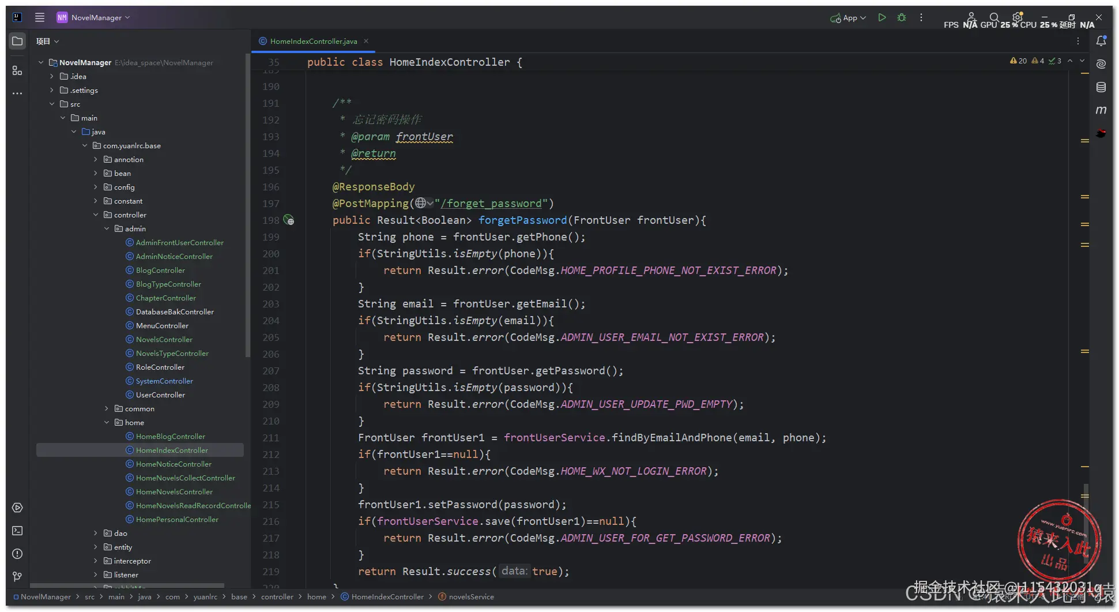The image size is (1119, 612).
Task: Expand the entity package
Action: pos(96,547)
